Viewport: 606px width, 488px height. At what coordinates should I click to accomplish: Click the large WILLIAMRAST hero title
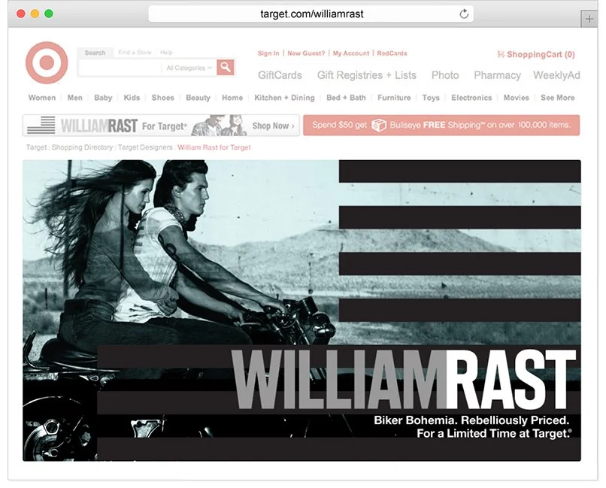point(404,380)
